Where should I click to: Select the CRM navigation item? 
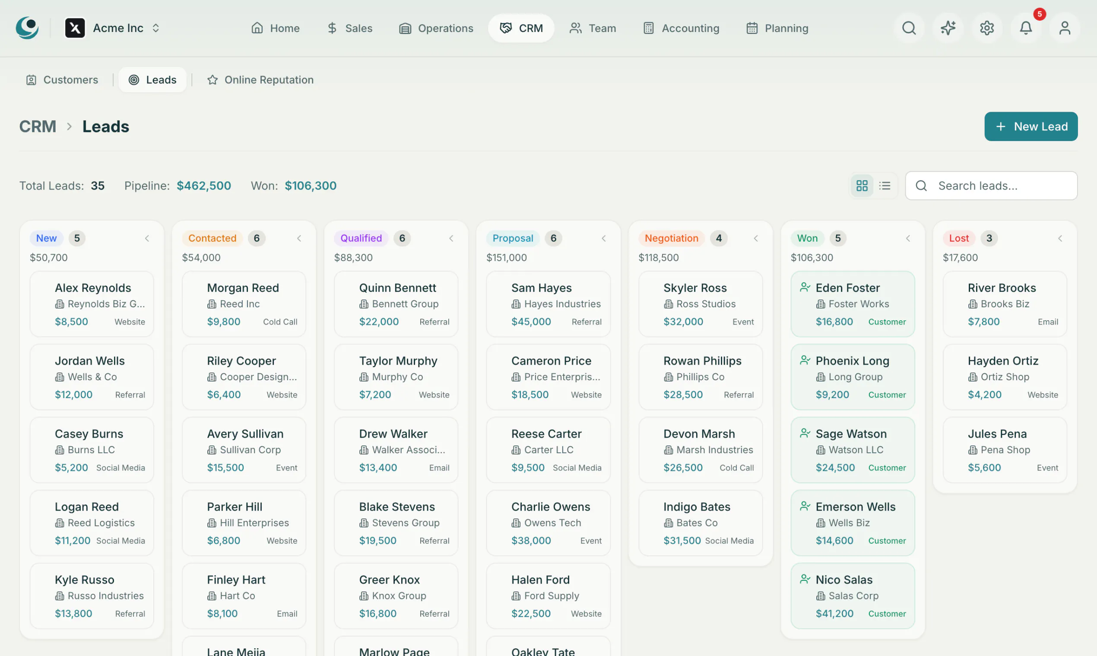(x=521, y=28)
